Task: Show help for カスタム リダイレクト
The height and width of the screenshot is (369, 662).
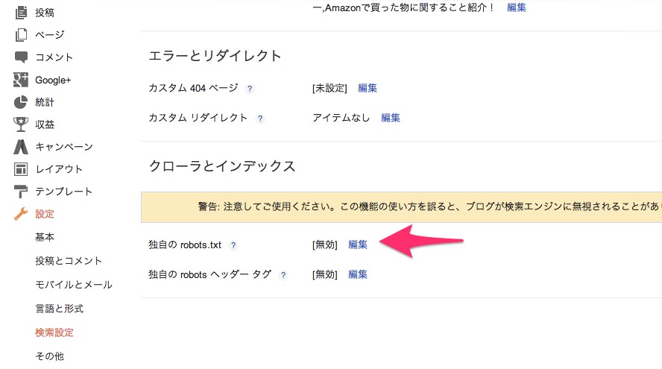Action: click(260, 119)
